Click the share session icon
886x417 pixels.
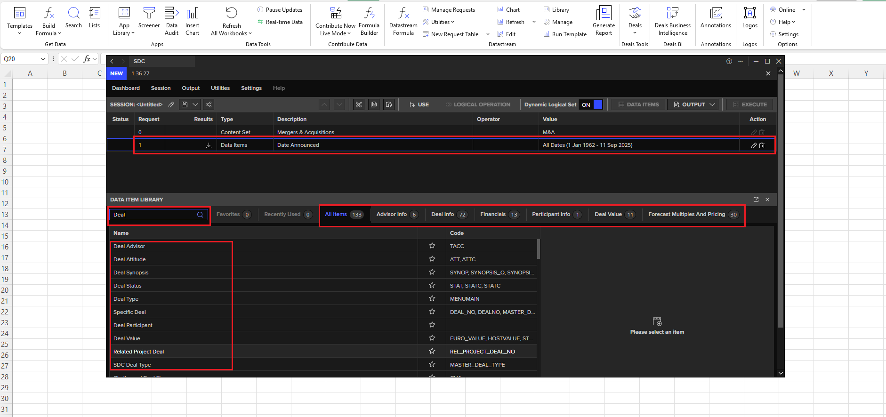point(209,104)
